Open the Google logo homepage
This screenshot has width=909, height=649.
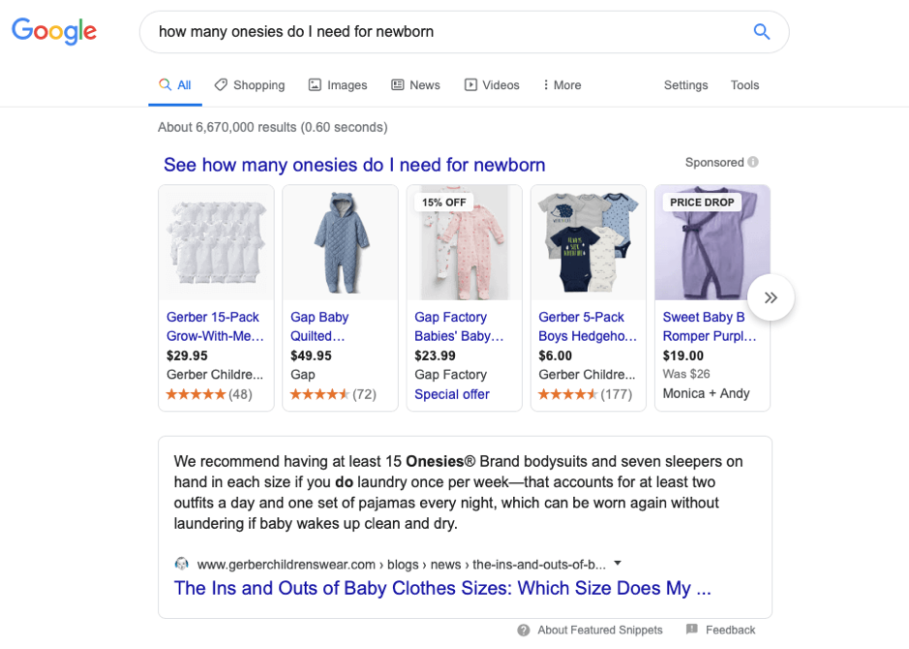(x=54, y=31)
